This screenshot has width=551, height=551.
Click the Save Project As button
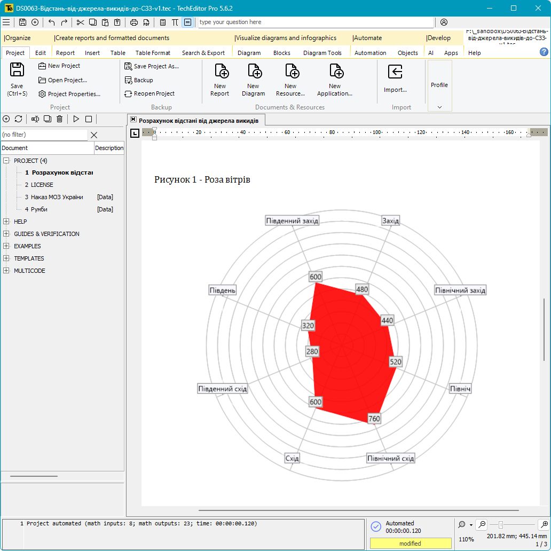152,66
